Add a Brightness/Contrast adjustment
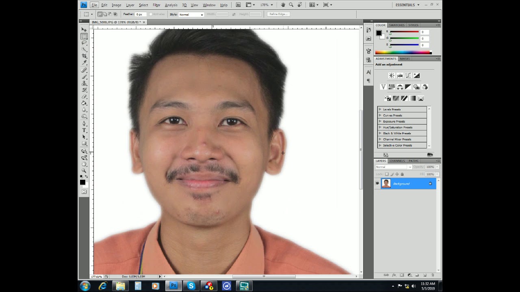 point(392,75)
